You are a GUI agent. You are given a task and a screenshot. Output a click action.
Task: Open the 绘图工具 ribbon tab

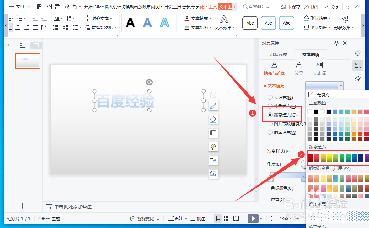(208, 7)
